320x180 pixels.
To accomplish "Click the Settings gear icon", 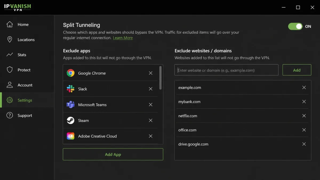I will (x=10, y=100).
